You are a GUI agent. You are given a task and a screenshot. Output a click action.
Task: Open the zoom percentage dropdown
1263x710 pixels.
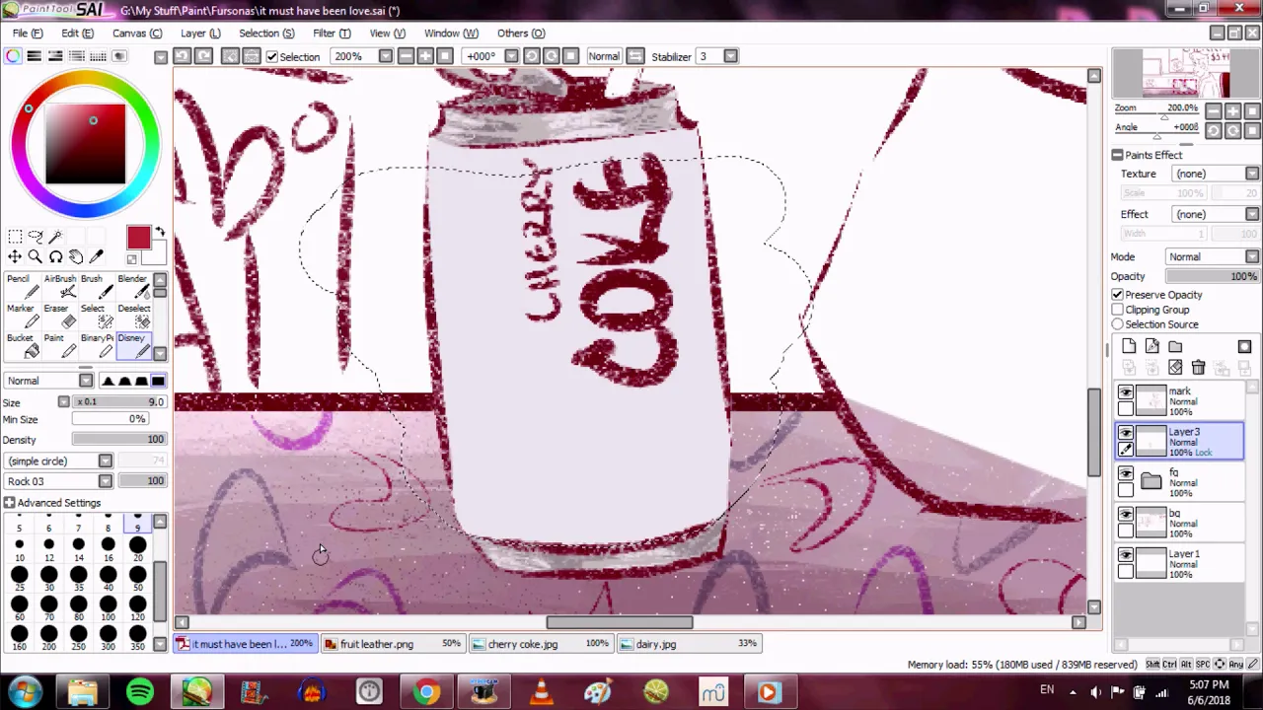click(386, 56)
